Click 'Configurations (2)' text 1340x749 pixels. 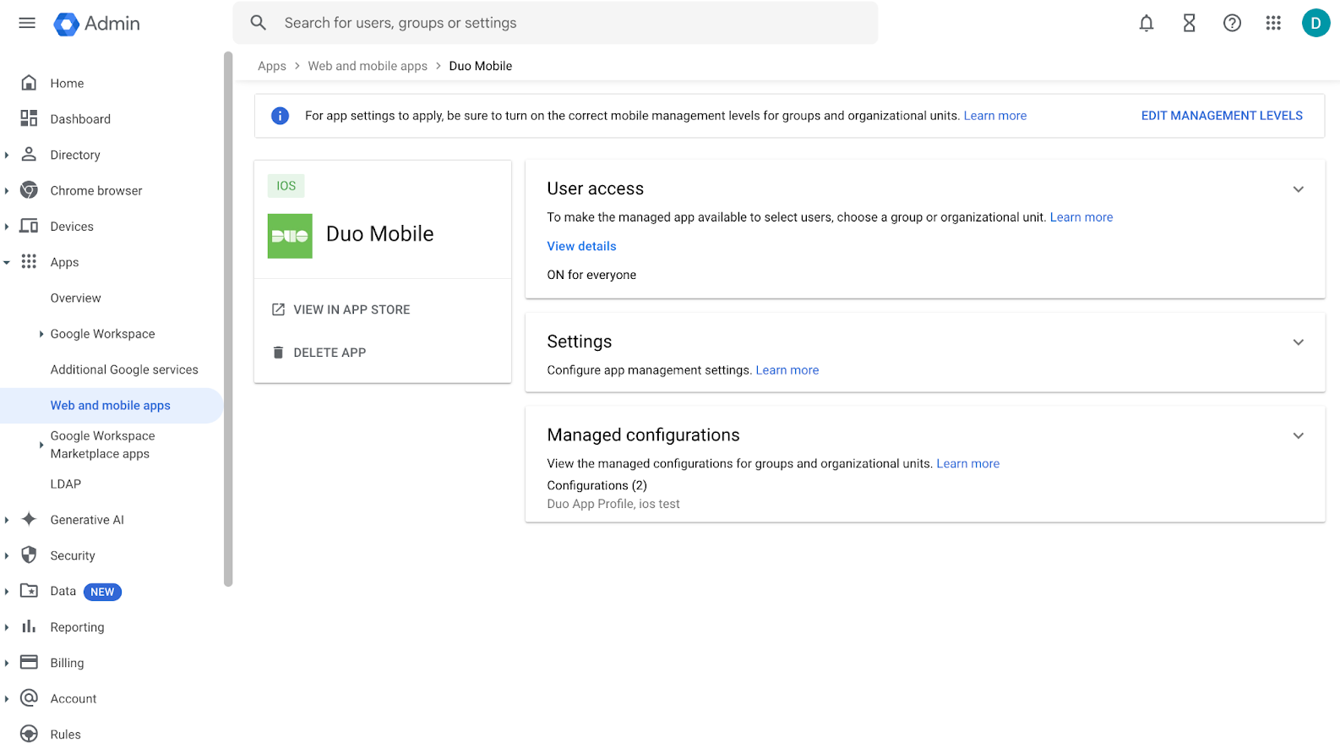[x=596, y=485]
